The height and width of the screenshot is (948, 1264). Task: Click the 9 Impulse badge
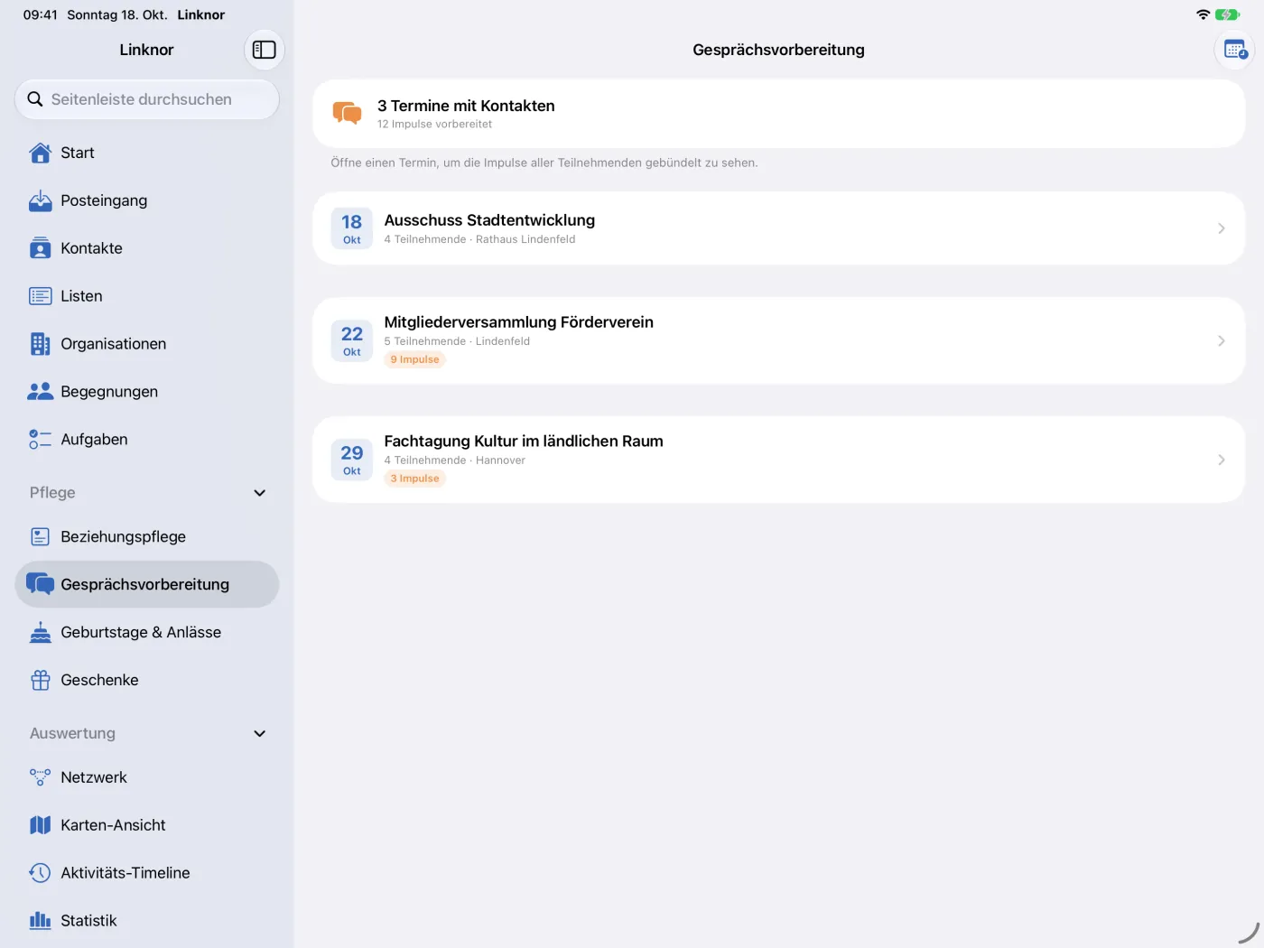tap(415, 359)
